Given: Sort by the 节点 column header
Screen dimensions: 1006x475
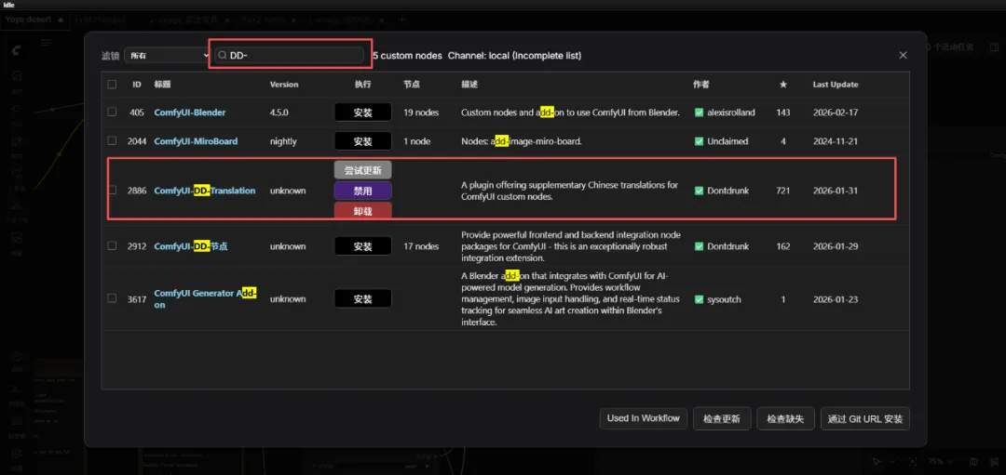Looking at the screenshot, I should tap(412, 85).
